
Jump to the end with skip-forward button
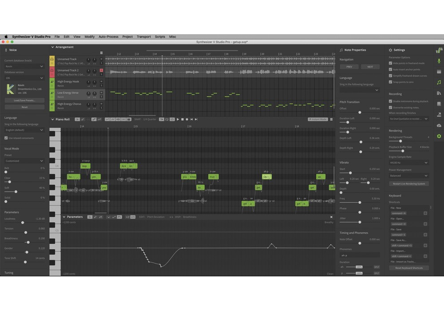pyautogui.click(x=196, y=119)
